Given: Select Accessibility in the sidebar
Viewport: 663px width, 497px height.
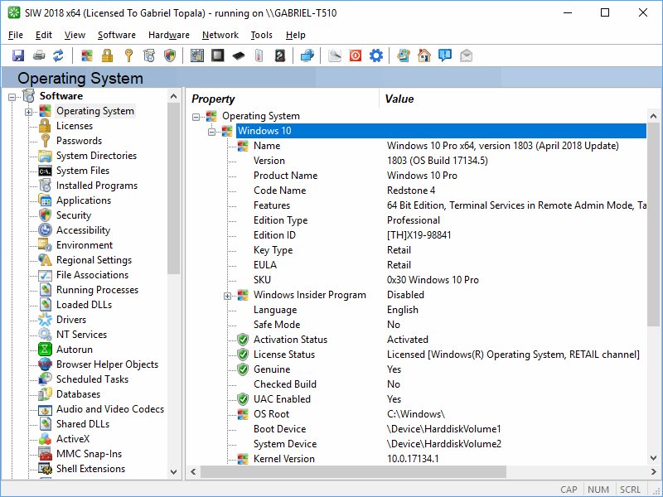Looking at the screenshot, I should coord(84,230).
